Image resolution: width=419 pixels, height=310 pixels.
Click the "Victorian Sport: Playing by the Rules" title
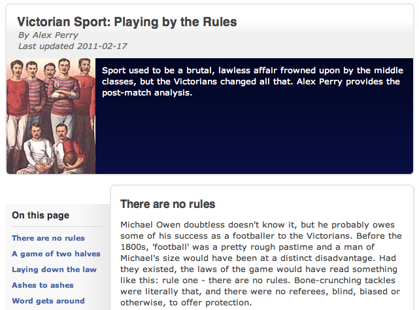coord(127,22)
